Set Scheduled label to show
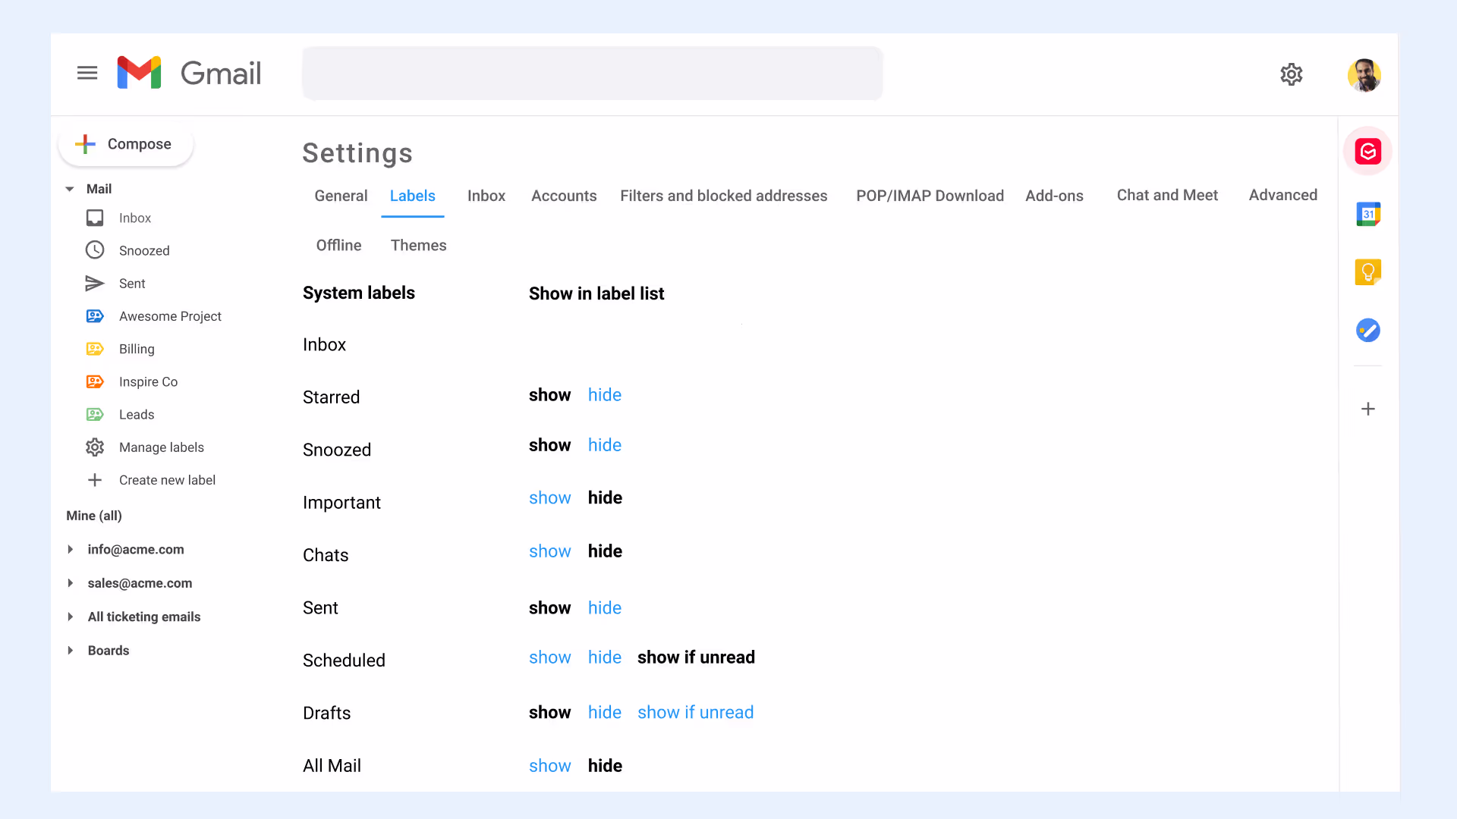This screenshot has height=819, width=1457. [x=549, y=657]
